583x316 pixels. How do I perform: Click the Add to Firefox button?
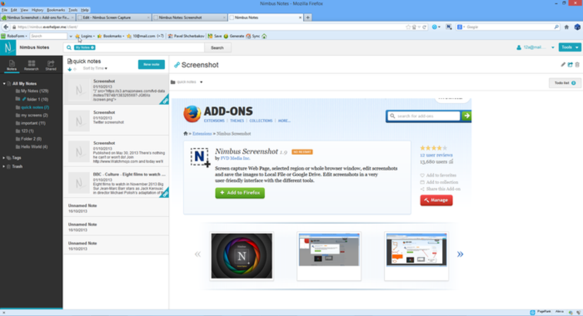[240, 193]
